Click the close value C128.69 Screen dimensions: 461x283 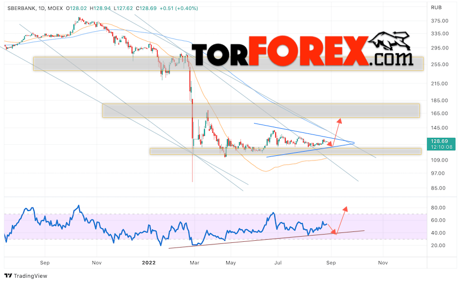click(146, 8)
